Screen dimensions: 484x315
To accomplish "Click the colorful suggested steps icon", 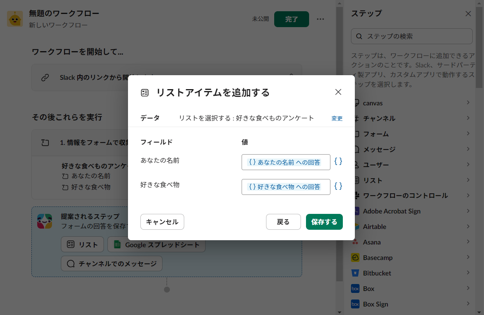I will click(x=45, y=221).
